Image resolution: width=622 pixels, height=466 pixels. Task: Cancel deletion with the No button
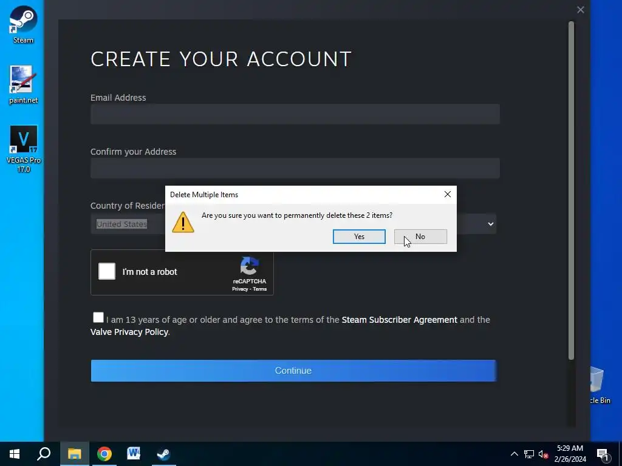pos(420,237)
